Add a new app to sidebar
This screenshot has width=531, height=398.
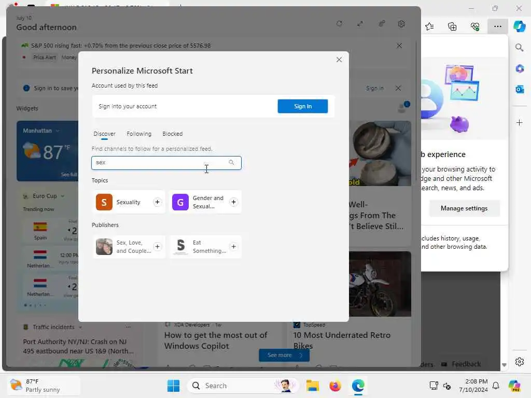click(x=520, y=122)
